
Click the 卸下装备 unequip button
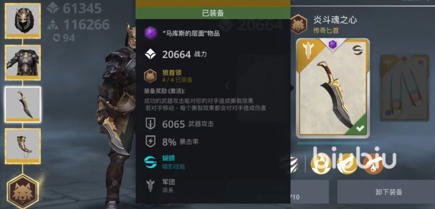(389, 192)
